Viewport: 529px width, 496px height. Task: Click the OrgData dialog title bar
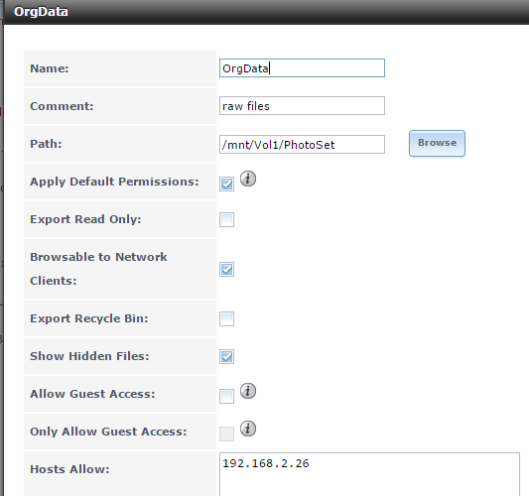pyautogui.click(x=266, y=12)
